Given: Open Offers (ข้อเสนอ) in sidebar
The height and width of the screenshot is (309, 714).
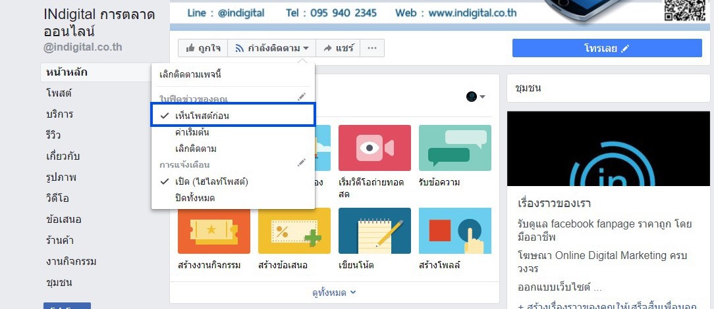Looking at the screenshot, I should (64, 220).
